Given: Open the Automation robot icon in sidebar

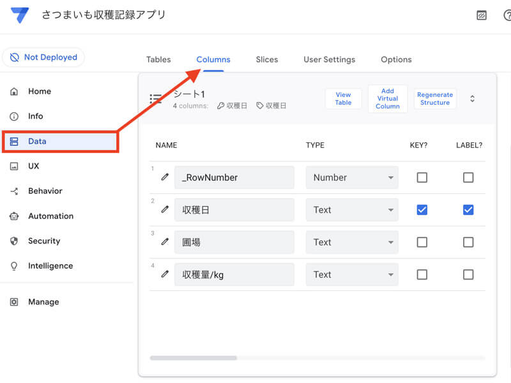Looking at the screenshot, I should [x=14, y=216].
